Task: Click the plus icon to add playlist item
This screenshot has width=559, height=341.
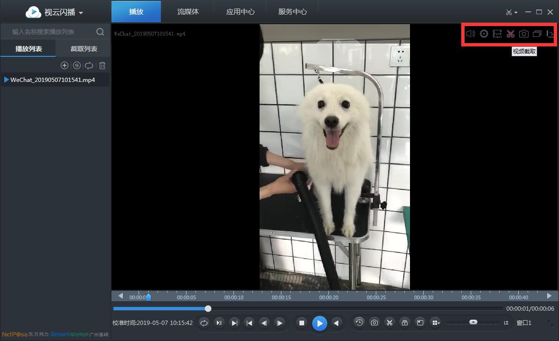Action: [65, 65]
